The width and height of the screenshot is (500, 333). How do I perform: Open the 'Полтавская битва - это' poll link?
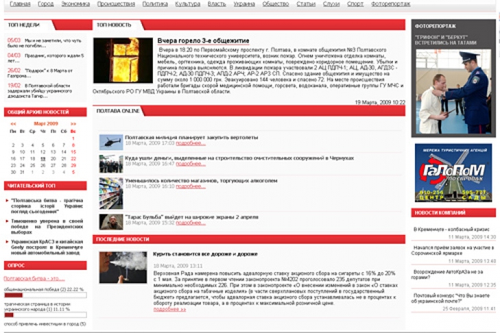tap(34, 278)
